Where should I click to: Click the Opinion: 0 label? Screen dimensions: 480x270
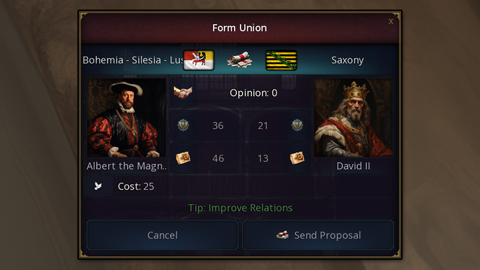coord(253,93)
